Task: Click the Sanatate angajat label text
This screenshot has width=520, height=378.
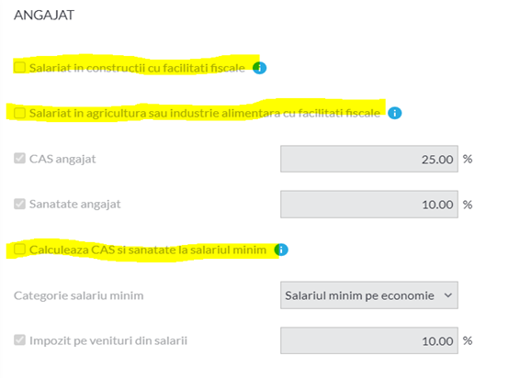Action: (x=75, y=205)
